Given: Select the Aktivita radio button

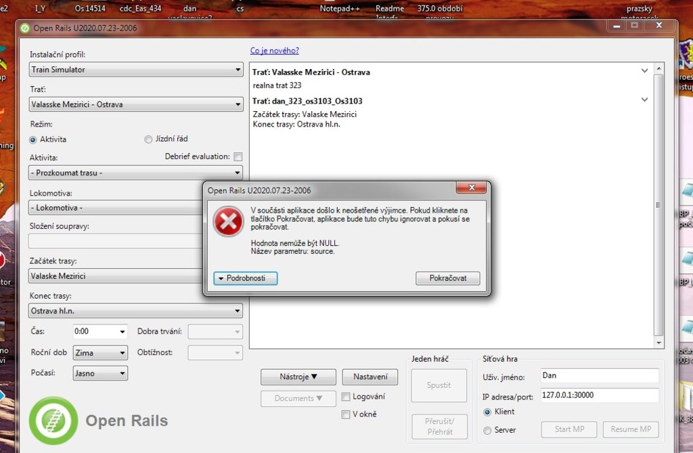Looking at the screenshot, I should [33, 139].
